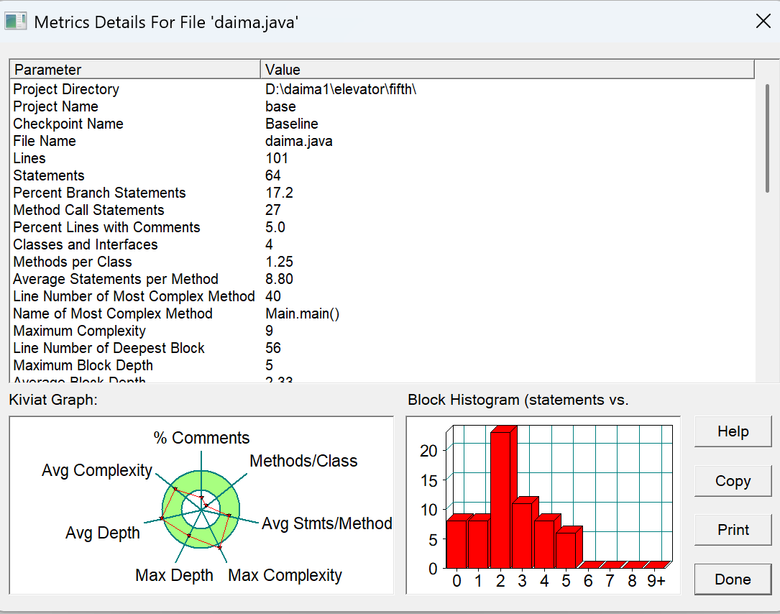
Task: Click the Max Depth axis label
Action: pos(174,575)
